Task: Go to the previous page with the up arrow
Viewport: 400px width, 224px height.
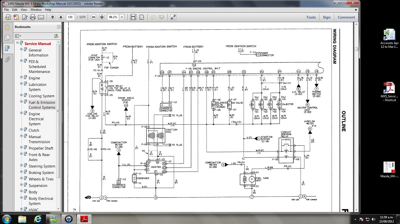Action: [x=53, y=17]
